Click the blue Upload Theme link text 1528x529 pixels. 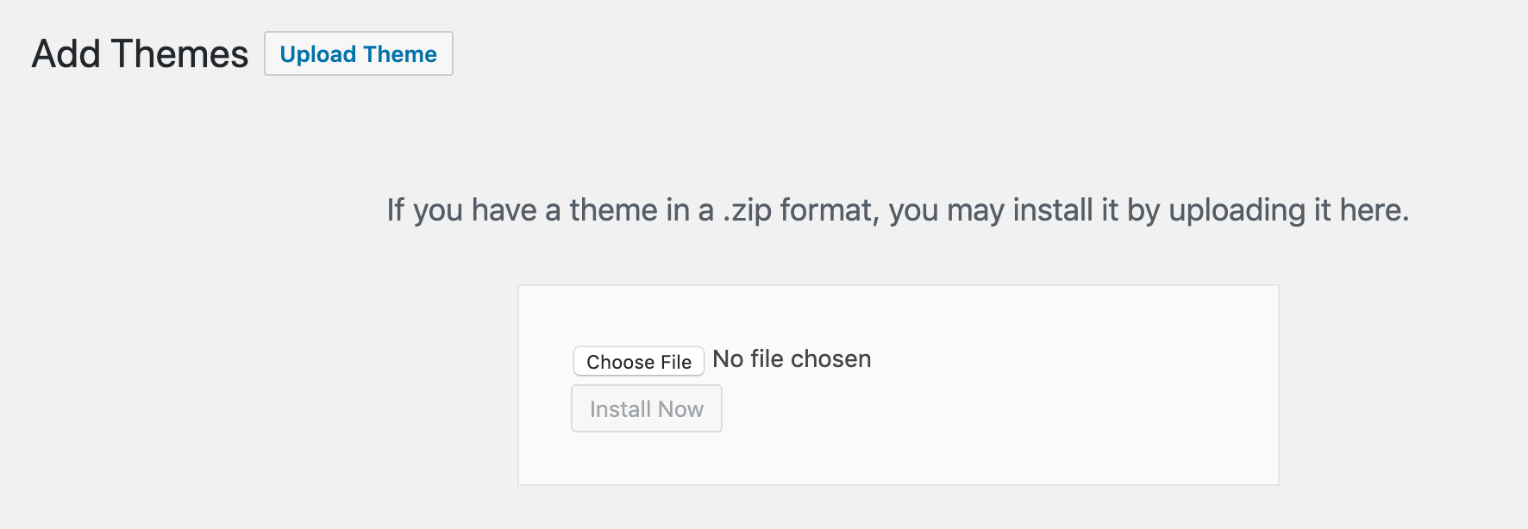tap(358, 54)
